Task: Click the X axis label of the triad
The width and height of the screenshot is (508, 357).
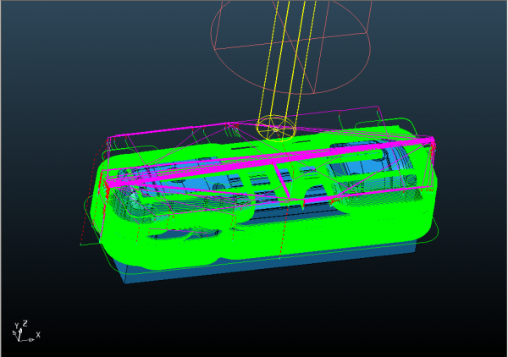Action: point(38,335)
